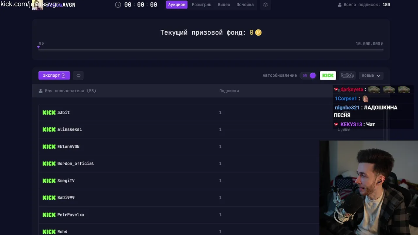
Task: Select username alinskeks1
Action: coord(70,130)
